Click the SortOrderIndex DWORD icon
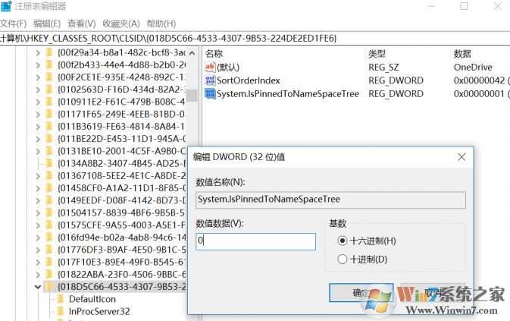This screenshot has width=510, height=321. [210, 80]
